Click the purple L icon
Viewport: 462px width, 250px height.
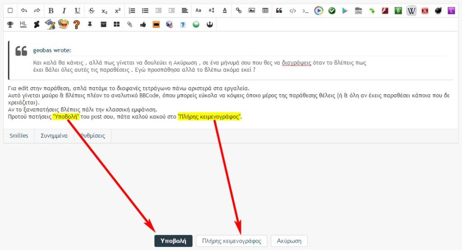451,11
